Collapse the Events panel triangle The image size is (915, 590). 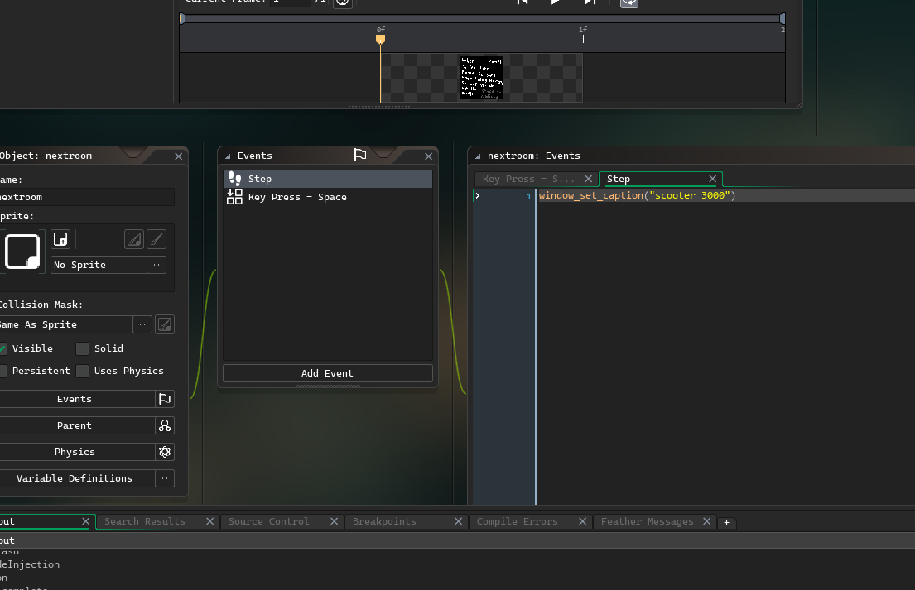[x=229, y=156]
